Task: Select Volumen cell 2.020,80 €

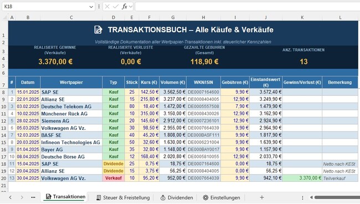Action: tap(173, 156)
